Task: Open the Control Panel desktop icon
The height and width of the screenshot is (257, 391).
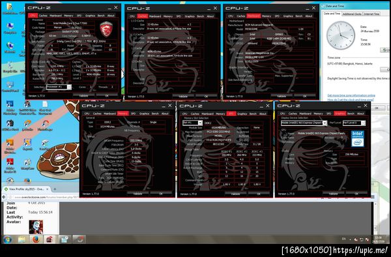Action: [x=10, y=86]
